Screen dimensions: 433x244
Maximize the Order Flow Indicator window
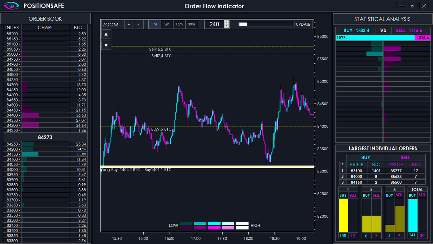click(413, 6)
